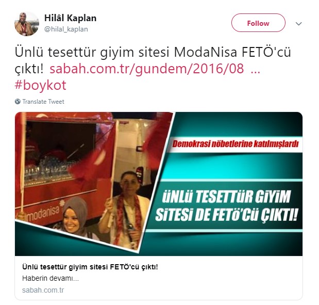The width and height of the screenshot is (319, 305).
Task: Click card title 'Ünlü tesettür giyim sitesi FETÖ'cü çıktı!'
Action: tap(90, 267)
